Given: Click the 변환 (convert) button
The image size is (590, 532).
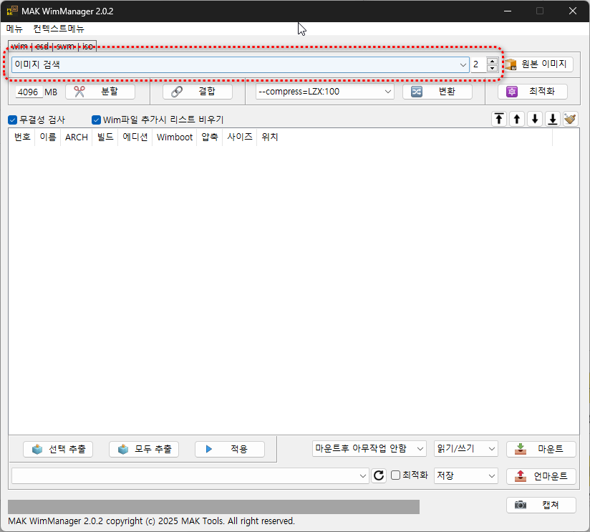Looking at the screenshot, I should 437,92.
